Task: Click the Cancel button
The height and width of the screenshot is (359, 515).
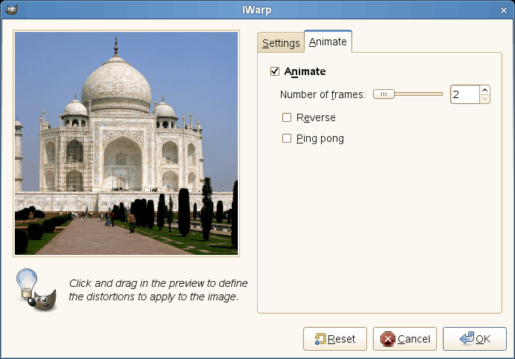Action: (x=405, y=339)
